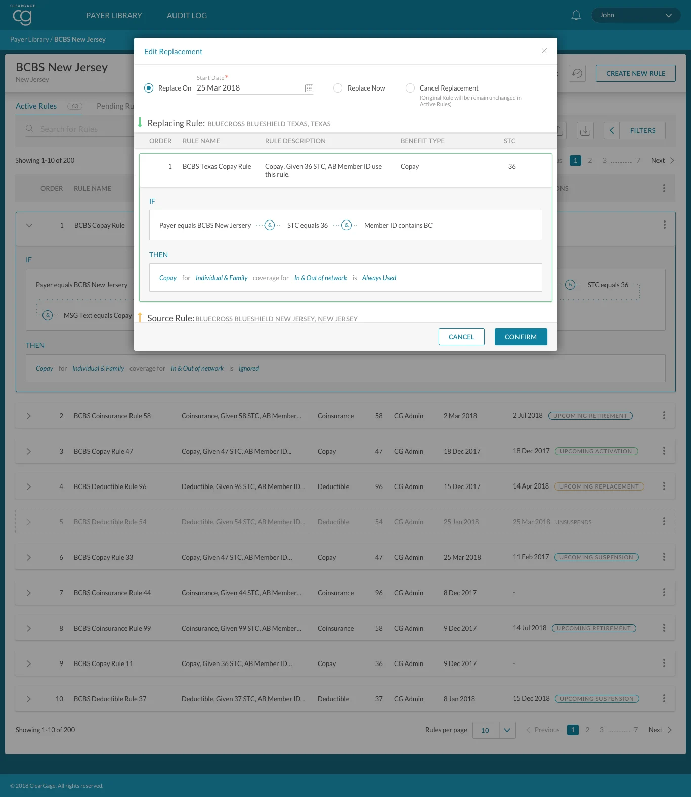Open the FILTERS button

642,130
